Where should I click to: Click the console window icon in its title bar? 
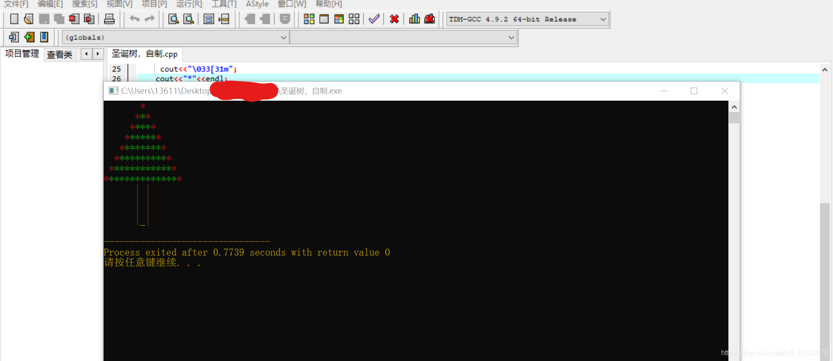[113, 91]
